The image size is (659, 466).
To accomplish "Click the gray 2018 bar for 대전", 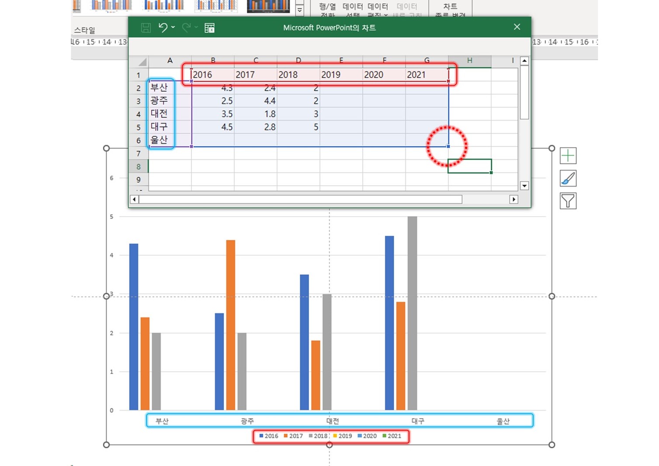I will coord(327,352).
